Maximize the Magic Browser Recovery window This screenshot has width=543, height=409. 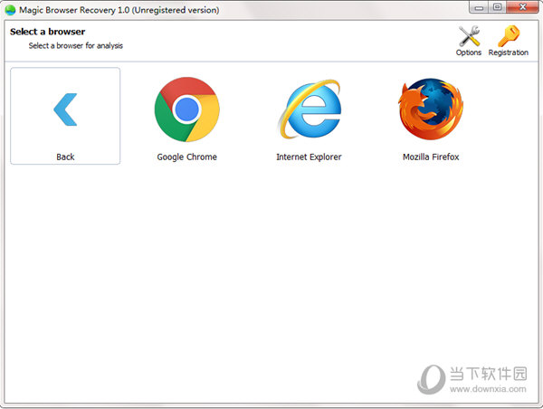coord(497,7)
